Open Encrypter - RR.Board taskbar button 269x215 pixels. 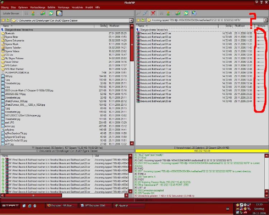pos(62,205)
